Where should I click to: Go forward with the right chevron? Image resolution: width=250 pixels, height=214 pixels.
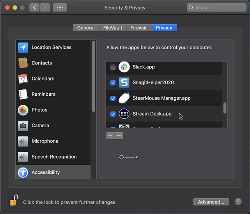tap(45, 7)
